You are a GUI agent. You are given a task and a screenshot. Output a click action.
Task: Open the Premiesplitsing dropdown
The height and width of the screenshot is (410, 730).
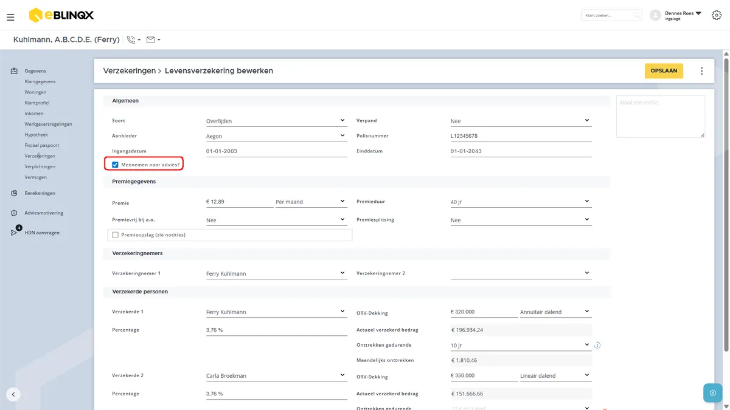521,220
